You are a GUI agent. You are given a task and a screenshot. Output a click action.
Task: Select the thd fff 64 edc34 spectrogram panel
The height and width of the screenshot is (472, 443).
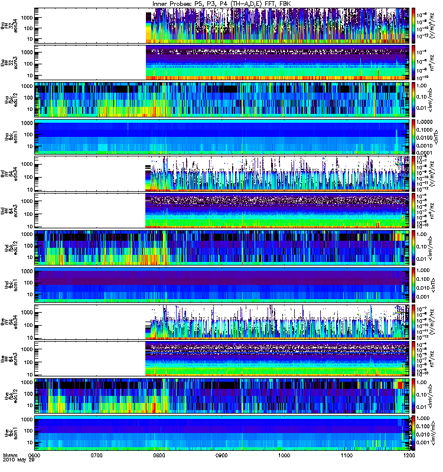tap(222, 173)
